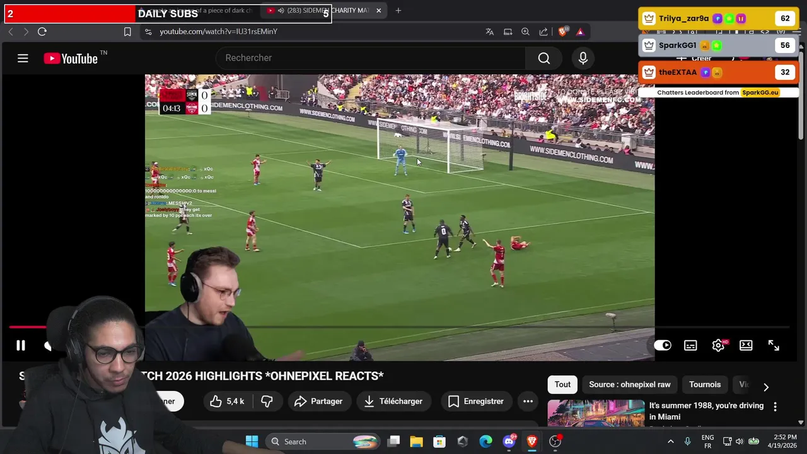This screenshot has height=454, width=807.
Task: Reload the page with browser refresh
Action: point(42,32)
